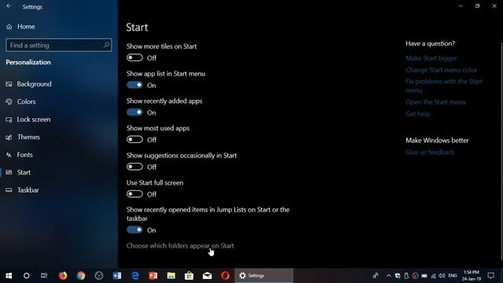
Task: Toggle Show recently added apps
Action: click(x=134, y=112)
